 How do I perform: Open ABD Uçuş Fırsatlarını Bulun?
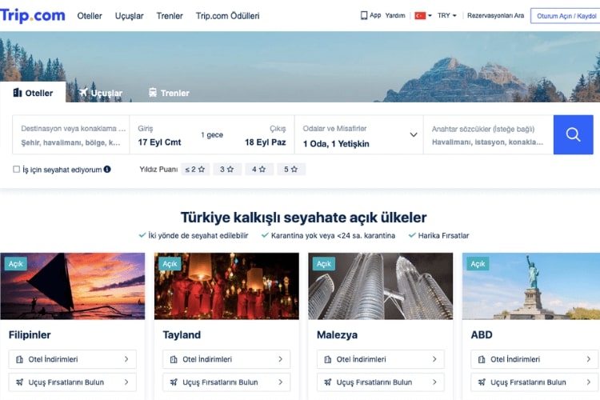(534, 382)
